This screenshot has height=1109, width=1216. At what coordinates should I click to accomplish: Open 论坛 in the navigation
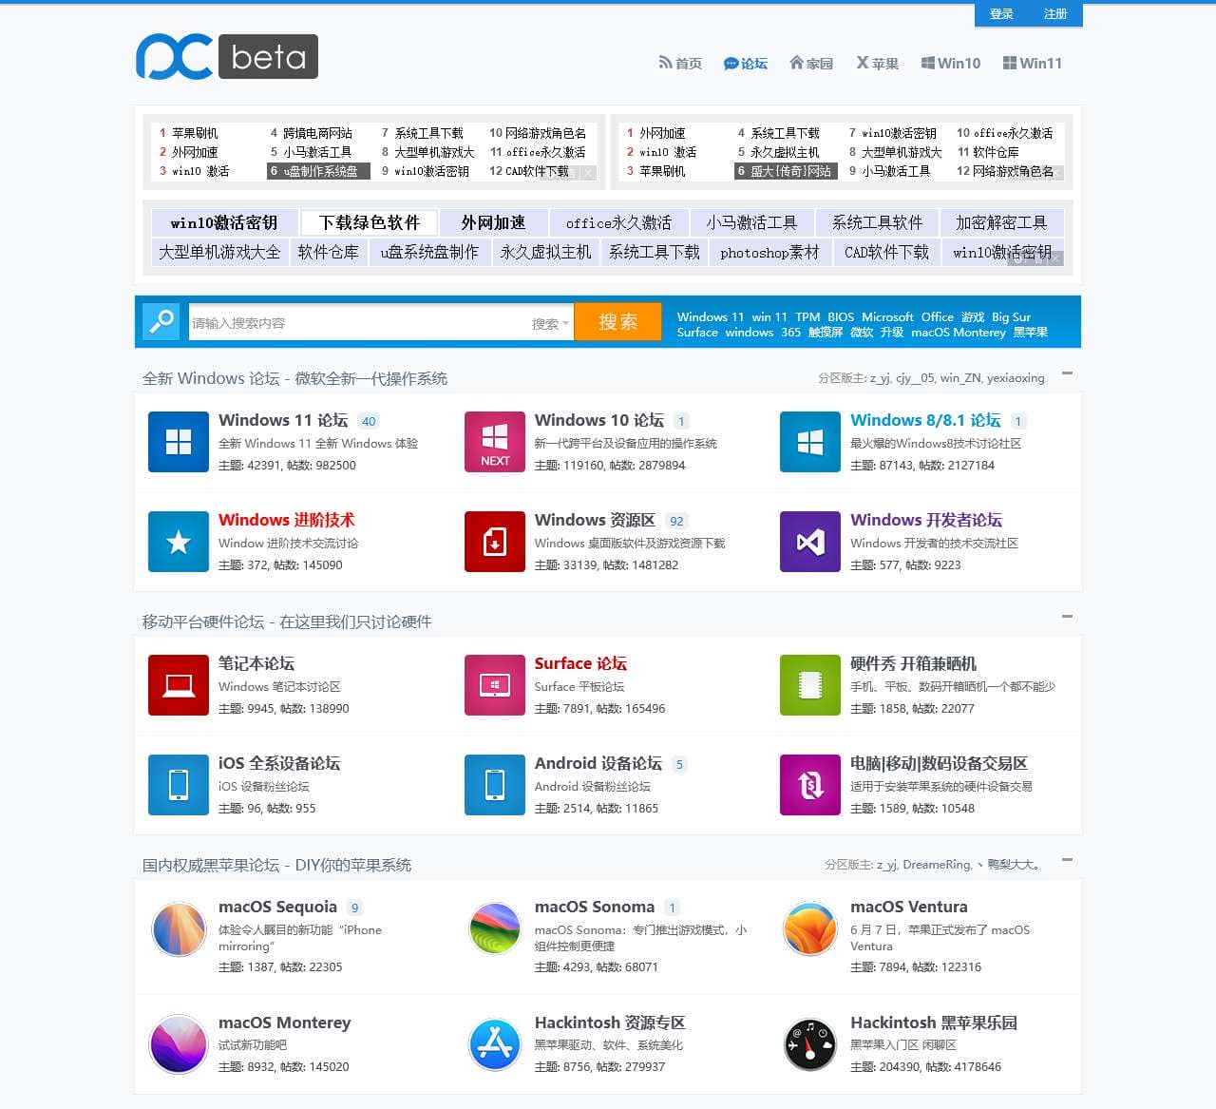[x=746, y=64]
